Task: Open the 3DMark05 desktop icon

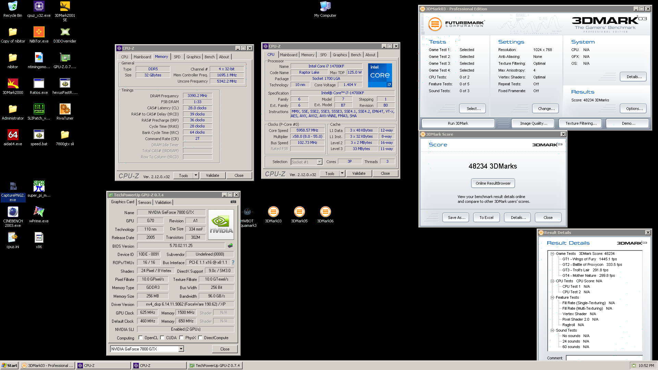Action: [299, 215]
